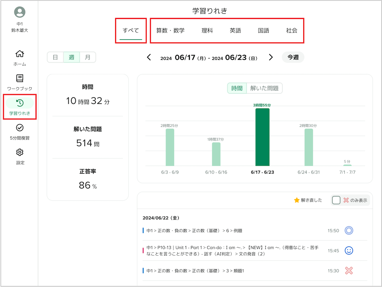
Task: Click the 6/3 - 6/9 bar
Action: 170,147
